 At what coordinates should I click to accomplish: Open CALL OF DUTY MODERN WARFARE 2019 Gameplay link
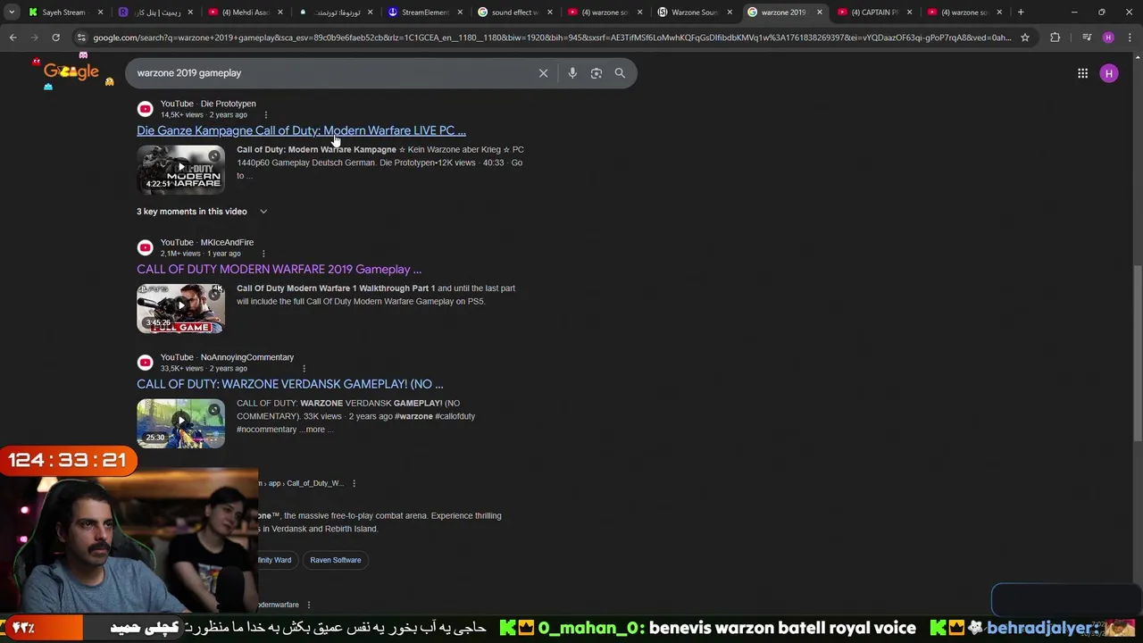pyautogui.click(x=279, y=269)
